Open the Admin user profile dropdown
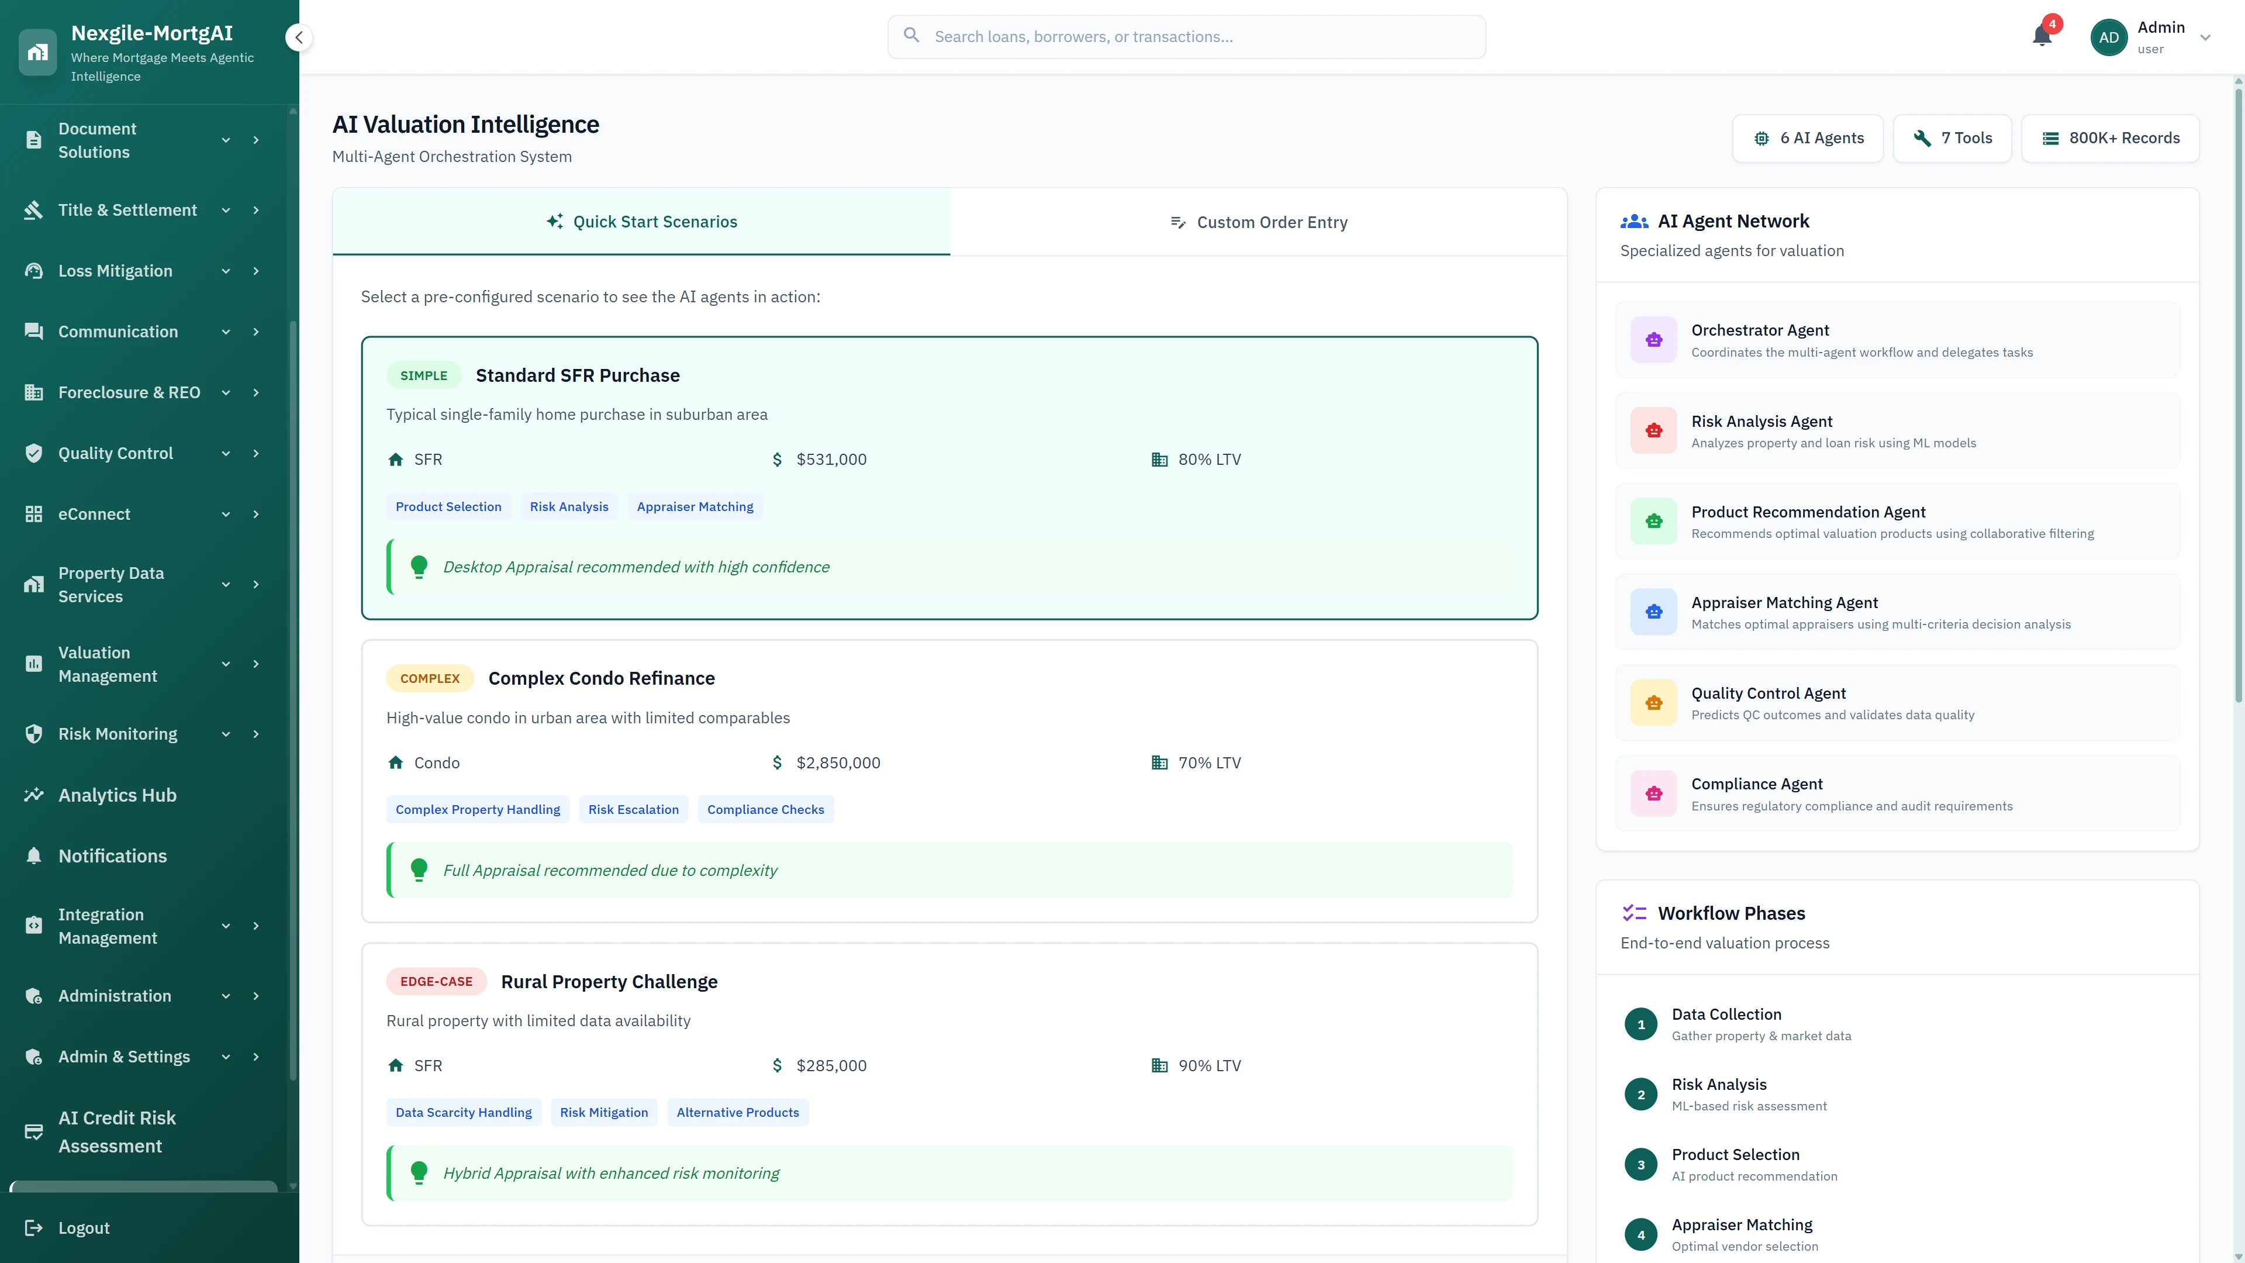 (x=2205, y=37)
